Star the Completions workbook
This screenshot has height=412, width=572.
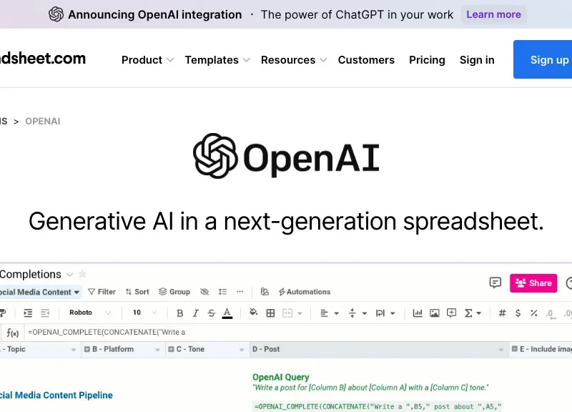coord(82,274)
